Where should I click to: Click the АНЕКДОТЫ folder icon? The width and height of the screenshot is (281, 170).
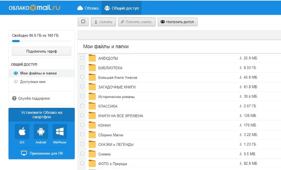point(92,58)
